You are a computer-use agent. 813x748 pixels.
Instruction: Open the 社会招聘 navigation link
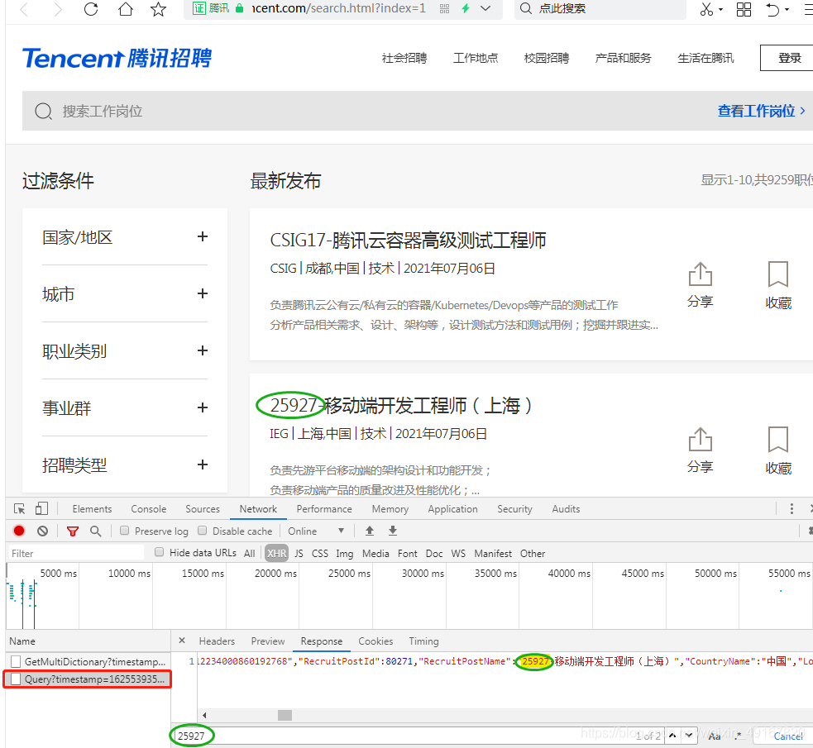coord(404,58)
